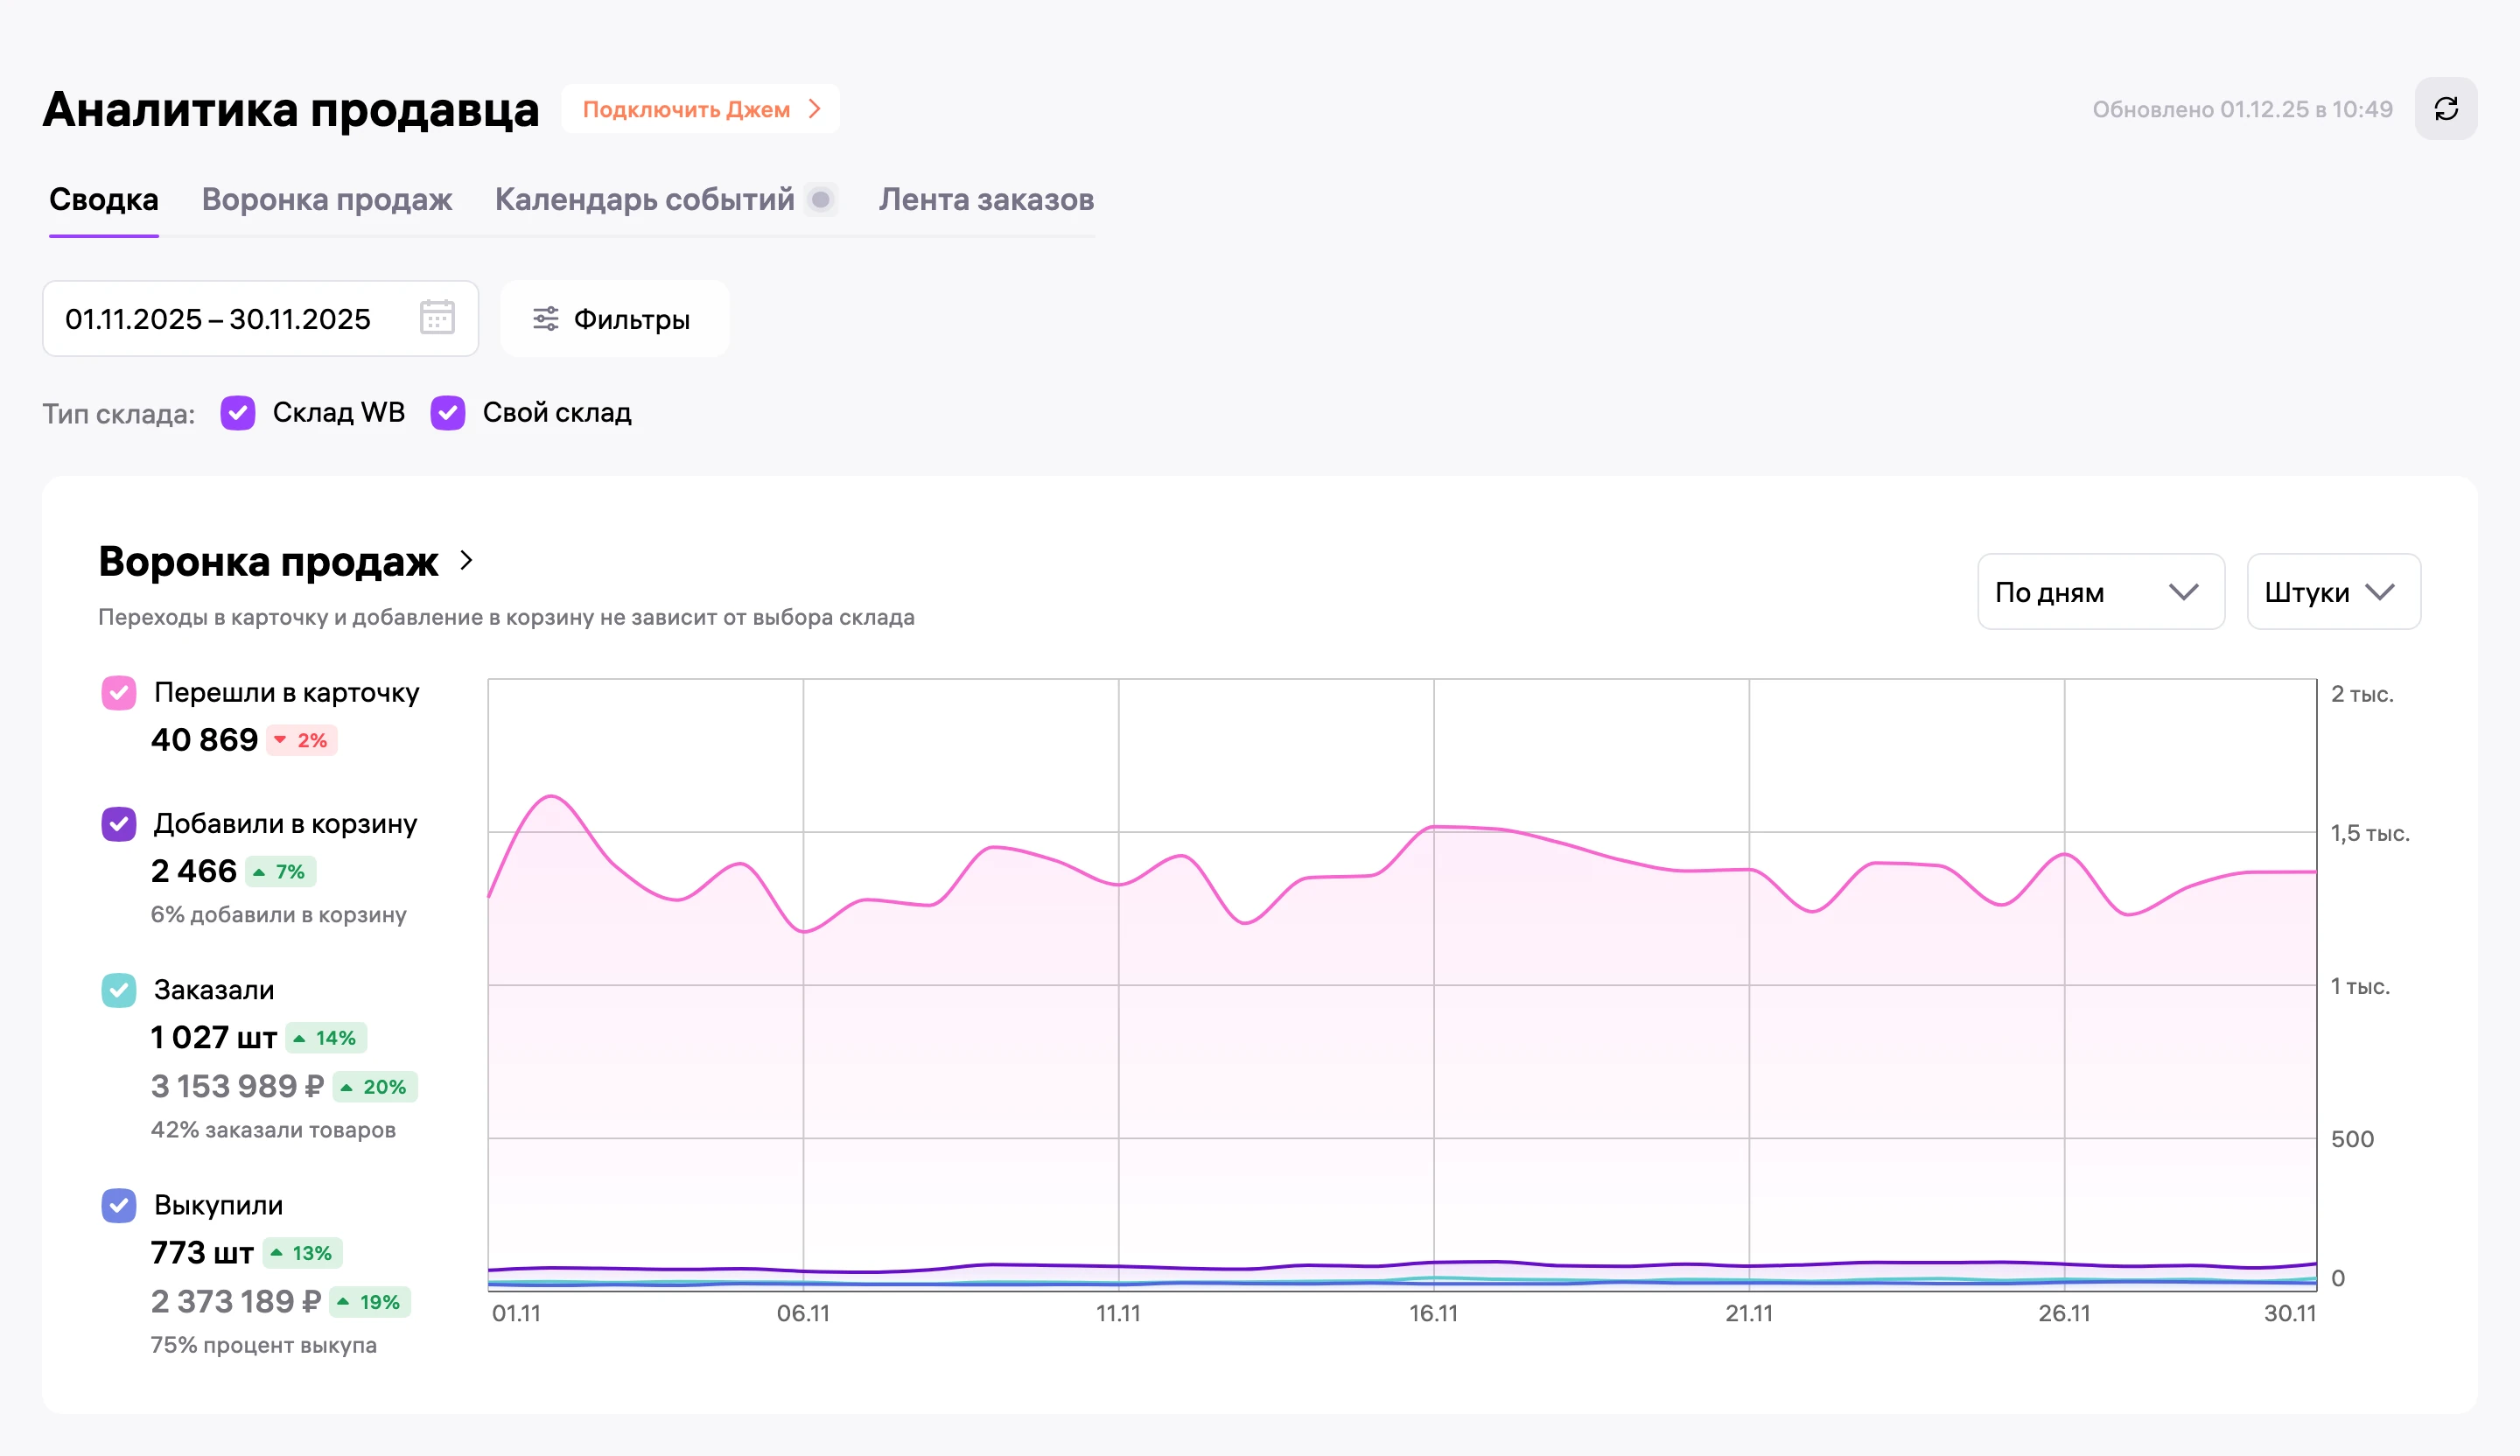The width and height of the screenshot is (2520, 1456).
Task: Click 42% заказали товаров label
Action: (273, 1130)
